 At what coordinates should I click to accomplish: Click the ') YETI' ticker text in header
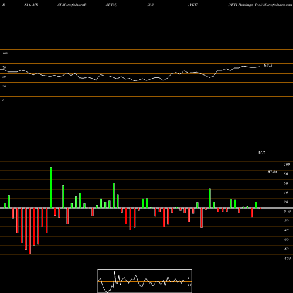tap(193, 5)
